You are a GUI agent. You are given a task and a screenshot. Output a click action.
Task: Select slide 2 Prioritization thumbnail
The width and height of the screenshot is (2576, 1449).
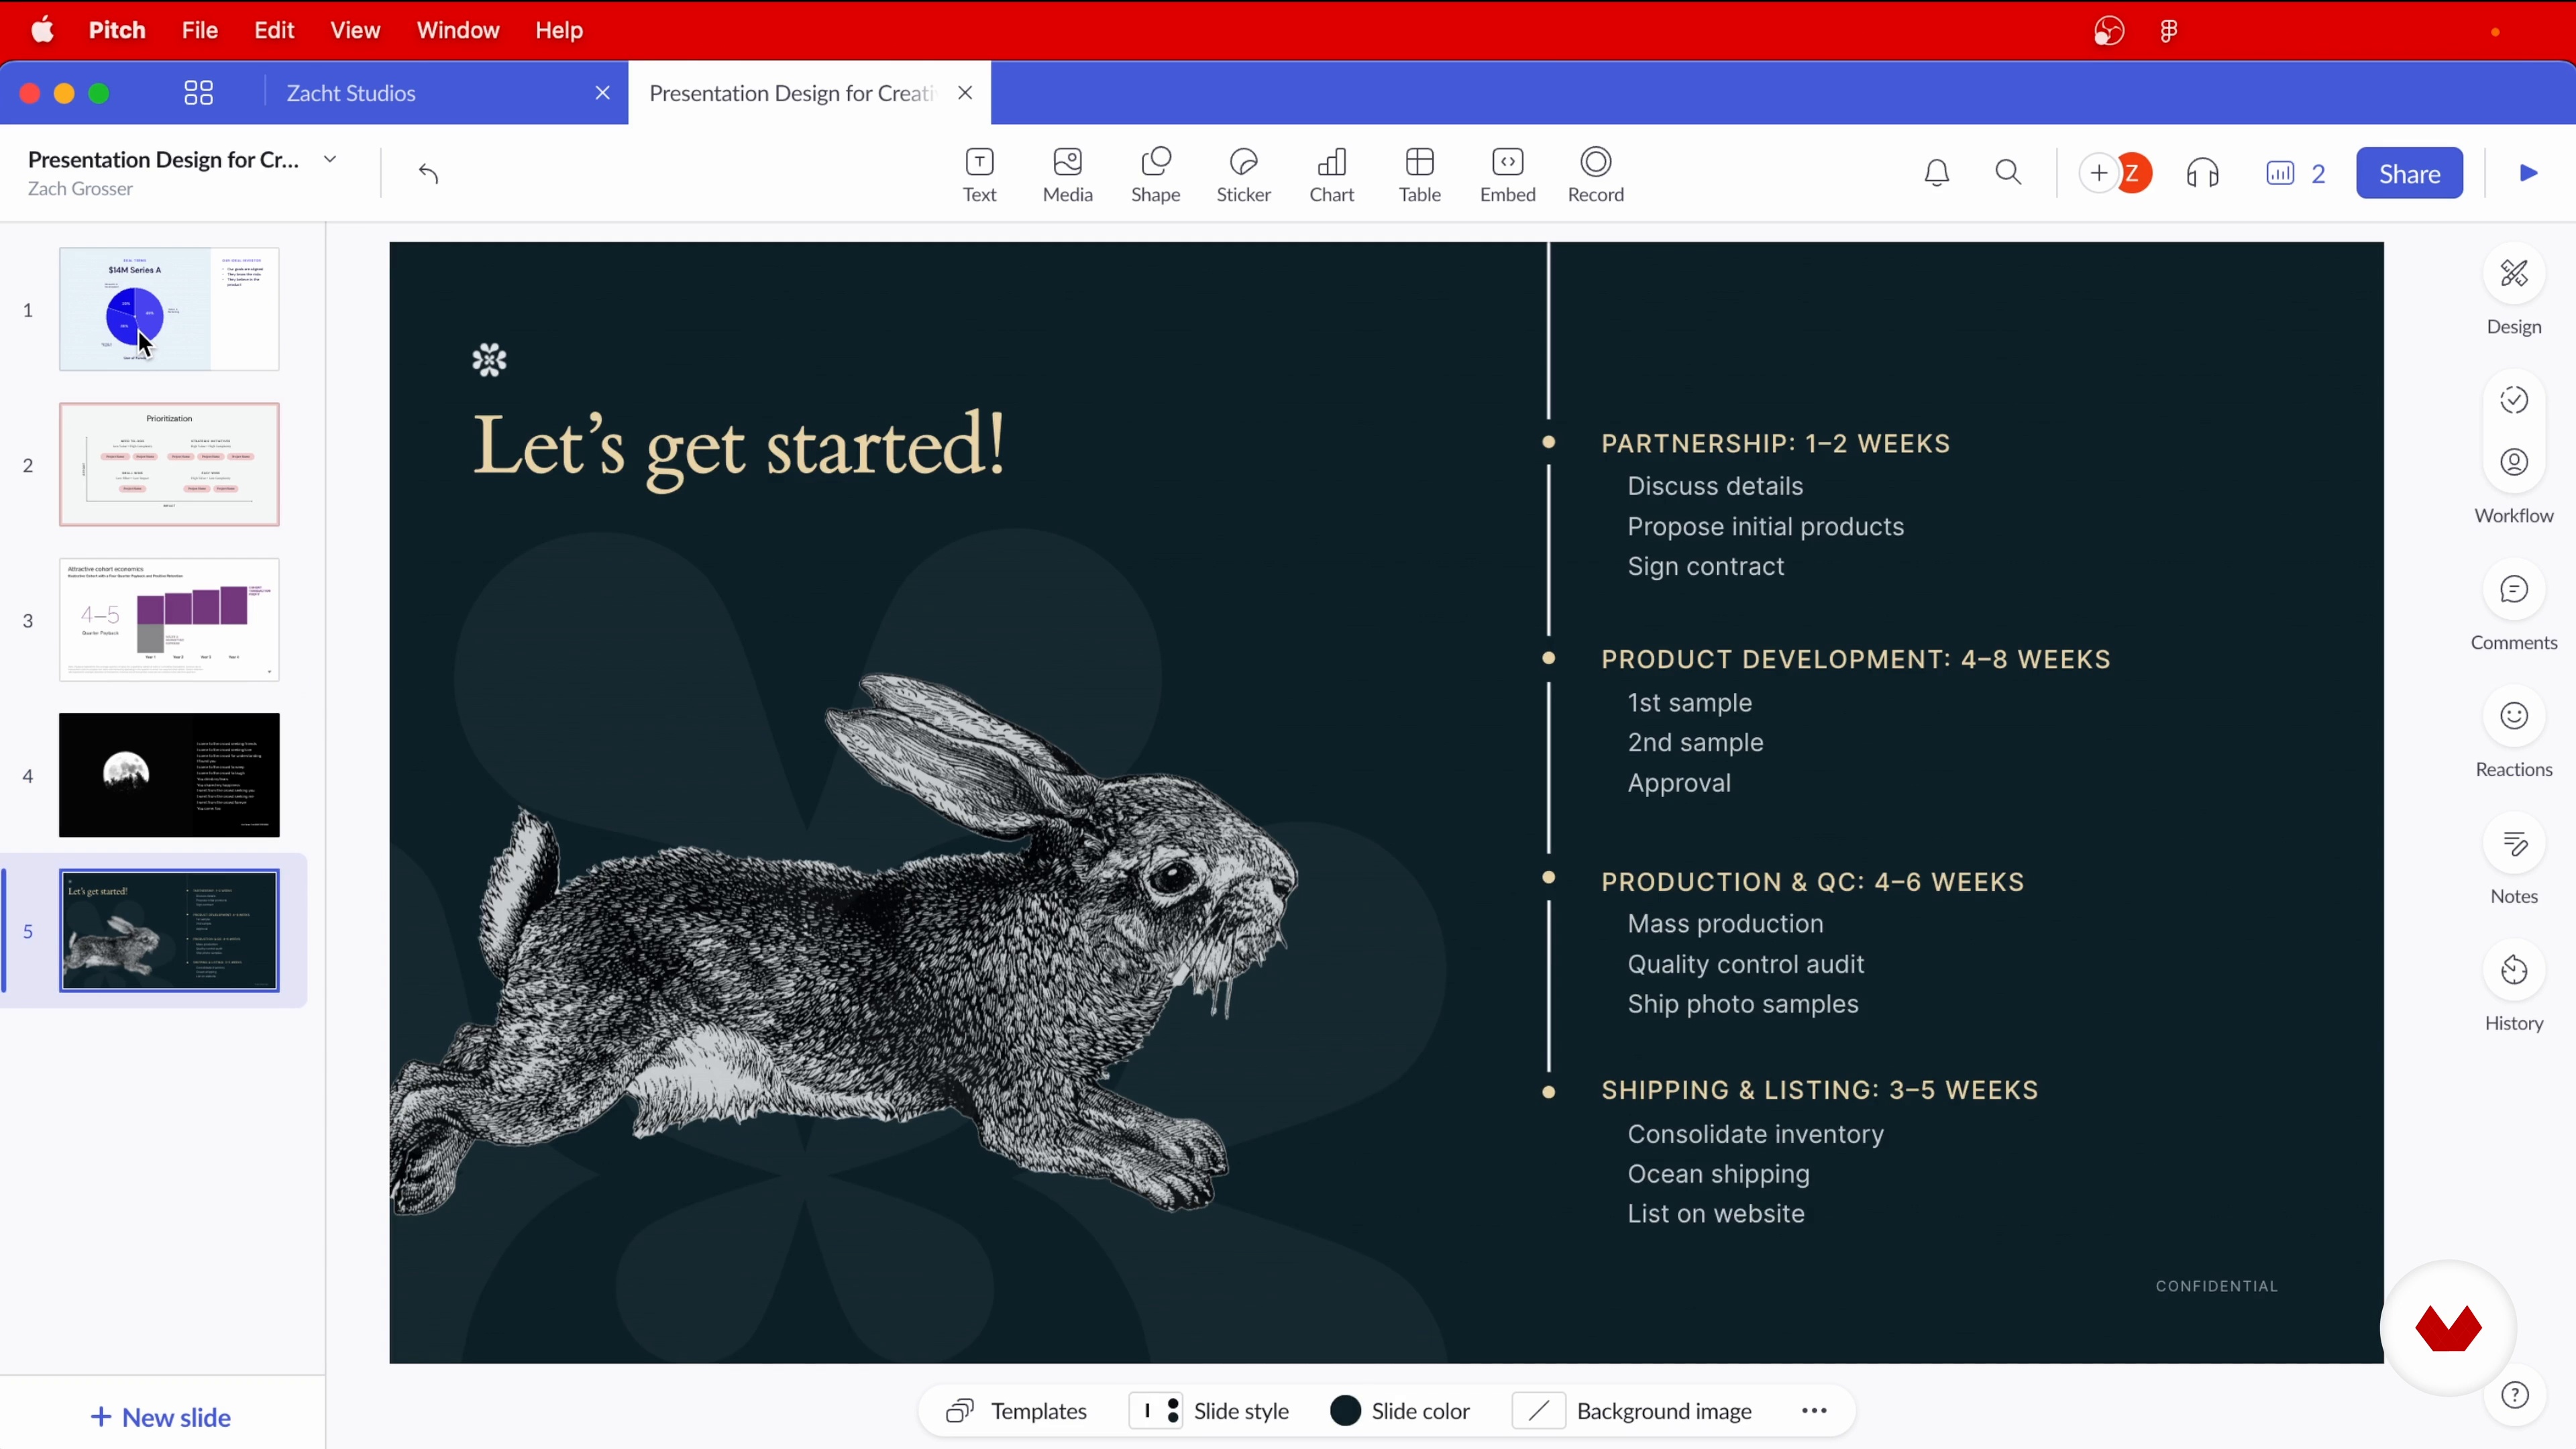pyautogui.click(x=169, y=464)
